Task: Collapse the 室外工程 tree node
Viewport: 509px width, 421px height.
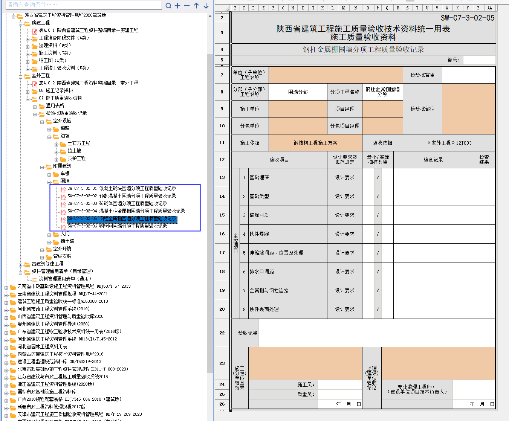Action: (x=21, y=76)
